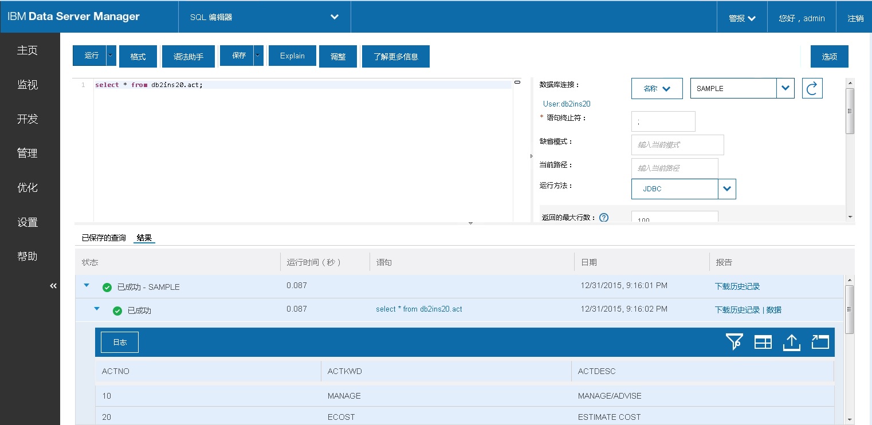The height and width of the screenshot is (425, 872).
Task: Open the 运行方法 JDBC dropdown
Action: 727,189
